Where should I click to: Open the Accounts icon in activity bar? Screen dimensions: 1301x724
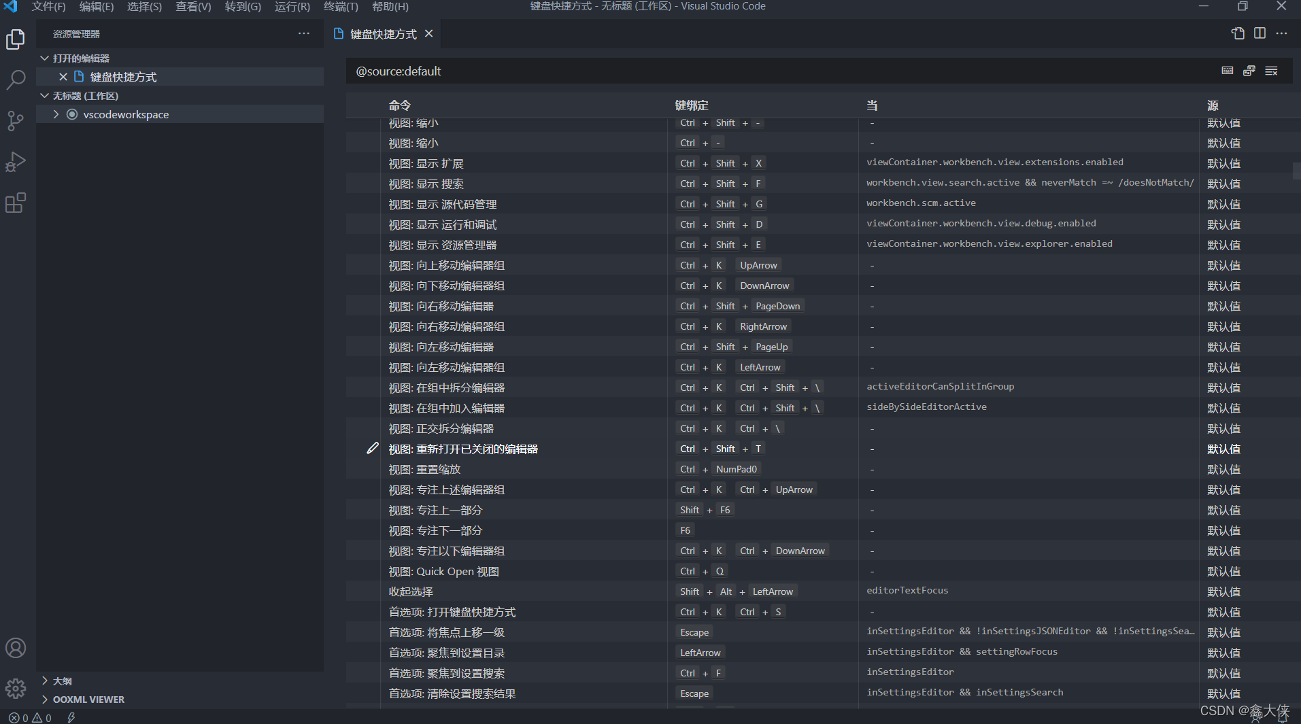pos(16,648)
